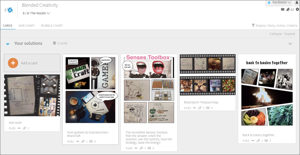The width and height of the screenshot is (300, 155).
Task: Click the slider icon on card #182
Action: [x=78, y=141]
